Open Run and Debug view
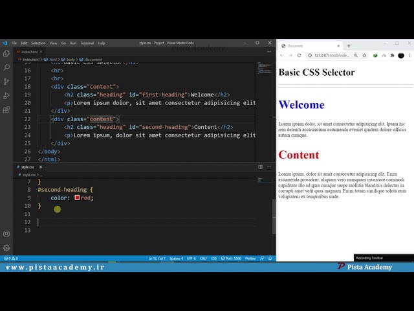The width and height of the screenshot is (414, 311). pyautogui.click(x=6, y=95)
